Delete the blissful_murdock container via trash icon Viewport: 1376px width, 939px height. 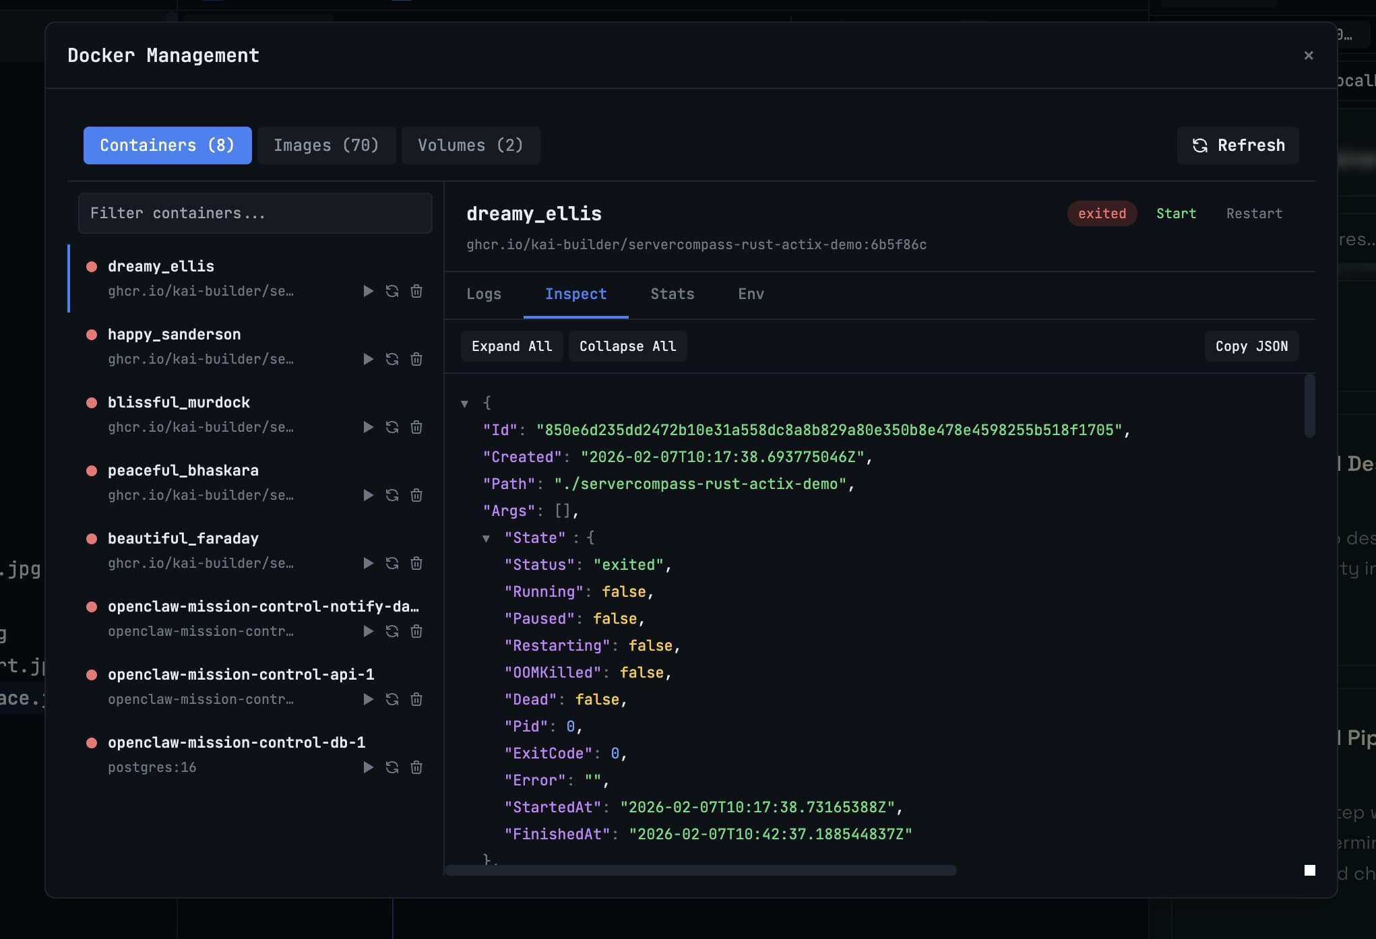click(416, 427)
